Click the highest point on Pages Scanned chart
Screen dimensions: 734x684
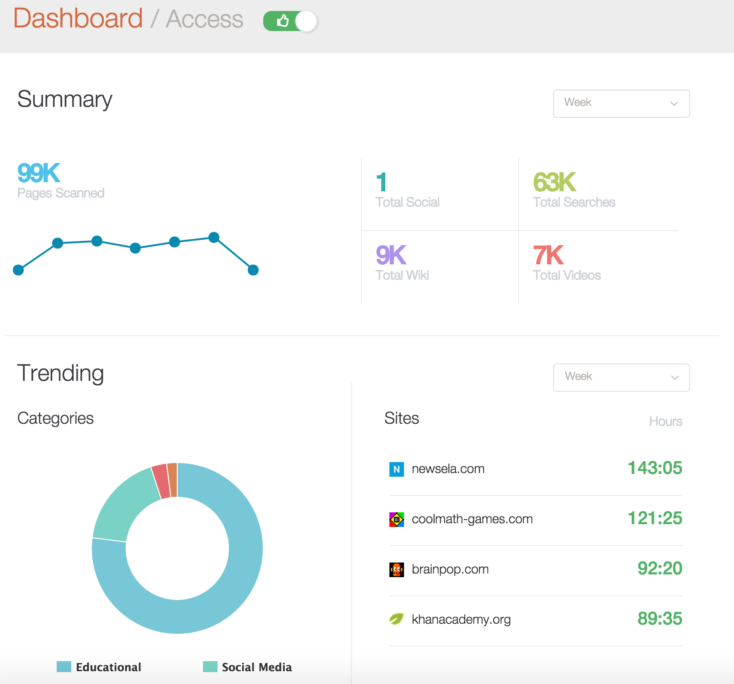214,237
